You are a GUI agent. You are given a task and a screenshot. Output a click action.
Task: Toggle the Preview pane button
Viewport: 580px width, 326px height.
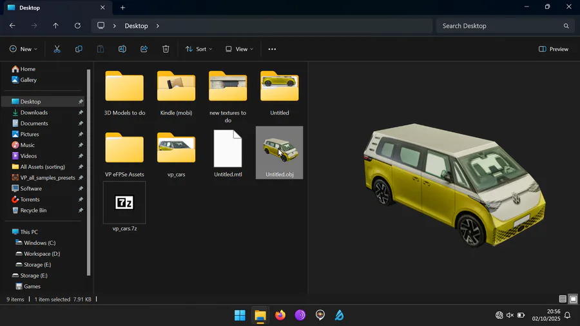coord(554,49)
